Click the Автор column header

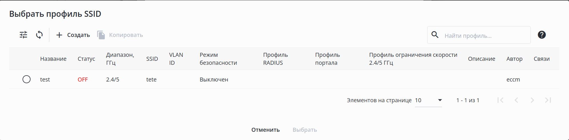[x=514, y=59]
